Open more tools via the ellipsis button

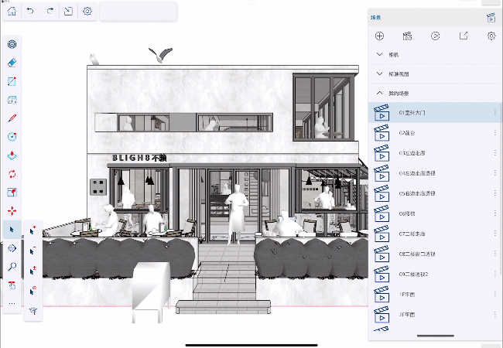pos(12,304)
